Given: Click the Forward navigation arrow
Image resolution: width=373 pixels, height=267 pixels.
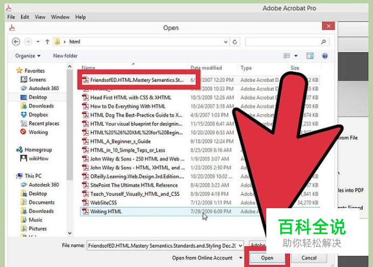Looking at the screenshot, I should pyautogui.click(x=28, y=42).
